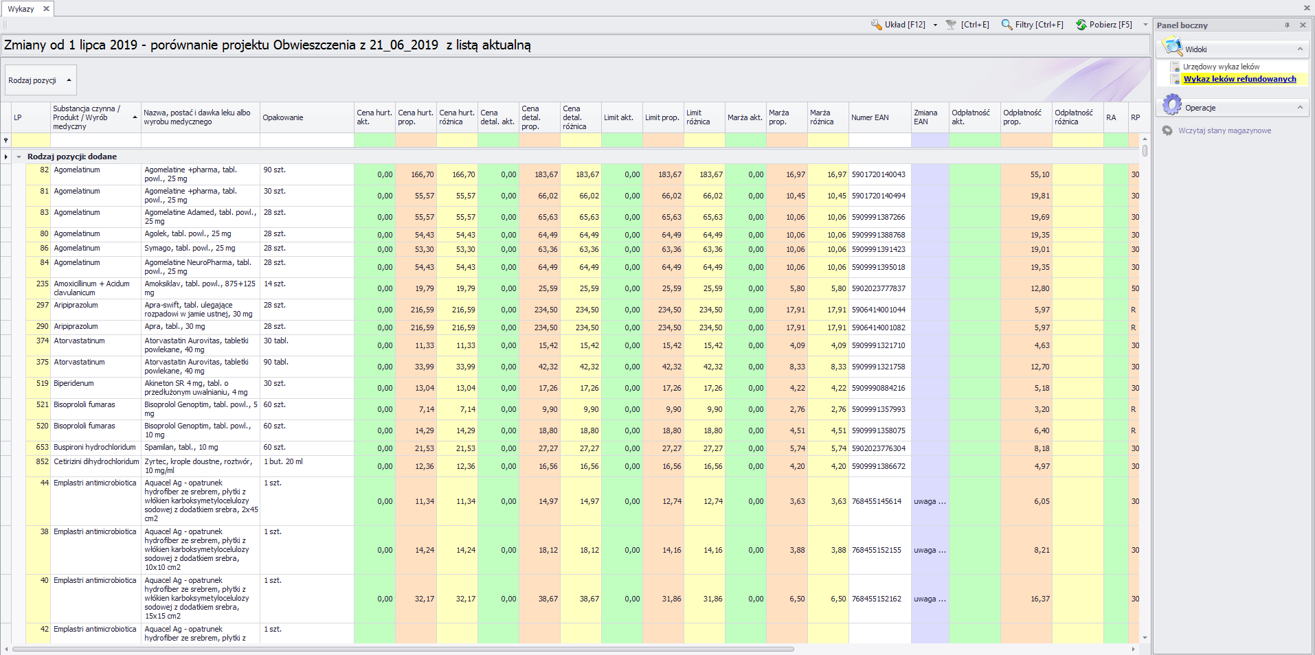Collapse the Widoki section chevron
The height and width of the screenshot is (655, 1315).
point(1300,49)
